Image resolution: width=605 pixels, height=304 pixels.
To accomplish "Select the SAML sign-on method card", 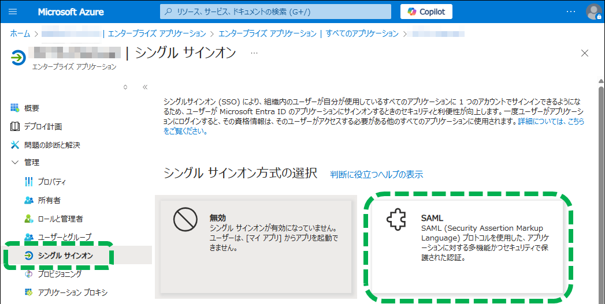I will pyautogui.click(x=467, y=246).
